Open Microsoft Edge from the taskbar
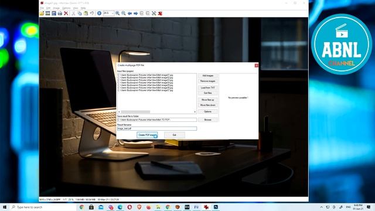The height and width of the screenshot is (211, 375). pos(120,207)
